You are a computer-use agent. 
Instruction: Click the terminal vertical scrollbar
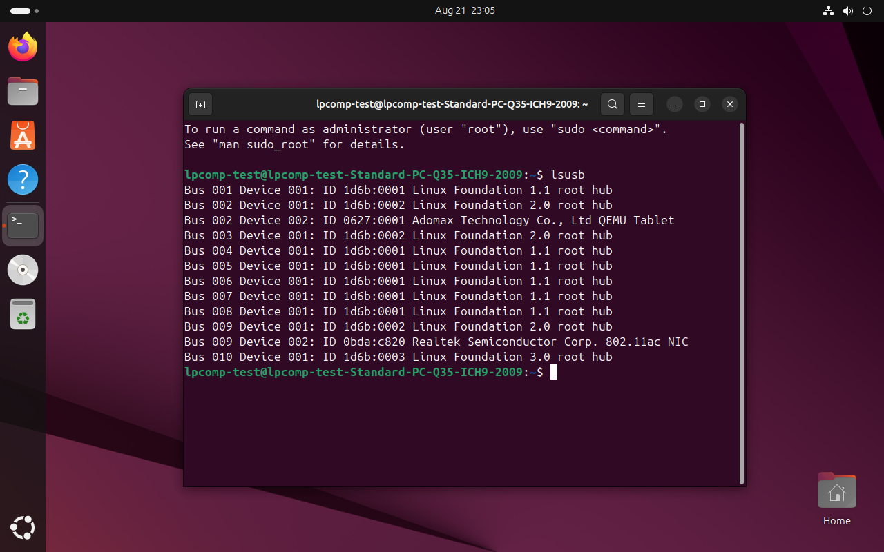coord(742,304)
